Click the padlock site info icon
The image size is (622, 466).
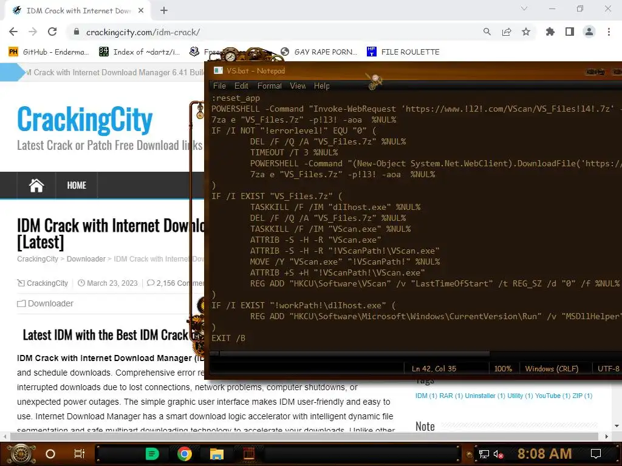pos(77,32)
